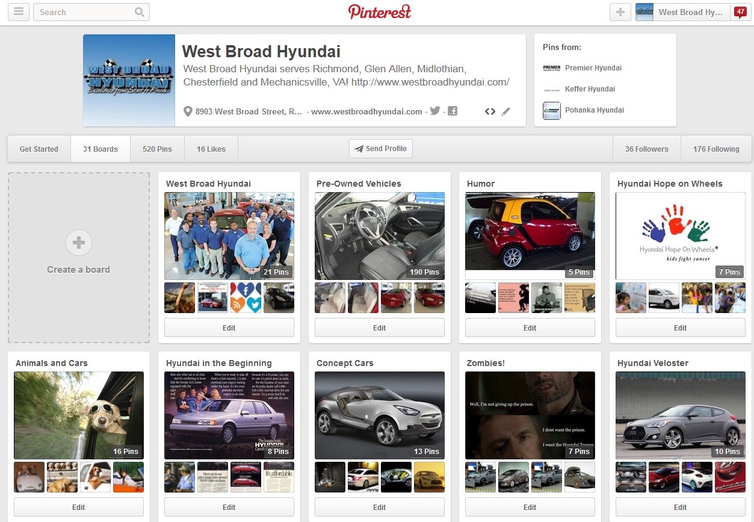Image resolution: width=754 pixels, height=522 pixels.
Task: Click the Zombies! board title
Action: [486, 363]
